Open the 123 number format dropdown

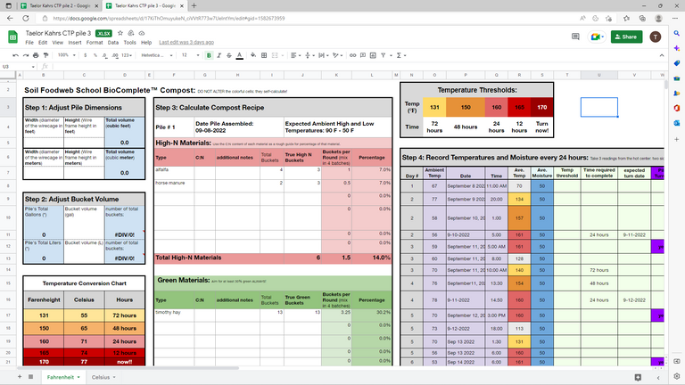128,55
